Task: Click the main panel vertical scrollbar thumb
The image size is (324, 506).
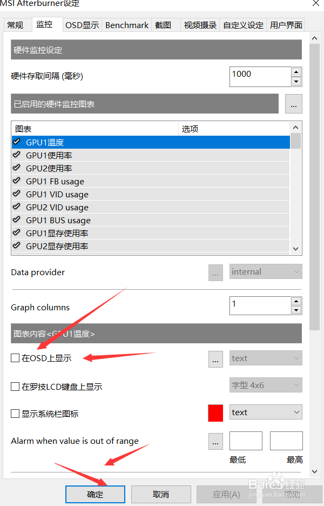Action: [x=314, y=187]
